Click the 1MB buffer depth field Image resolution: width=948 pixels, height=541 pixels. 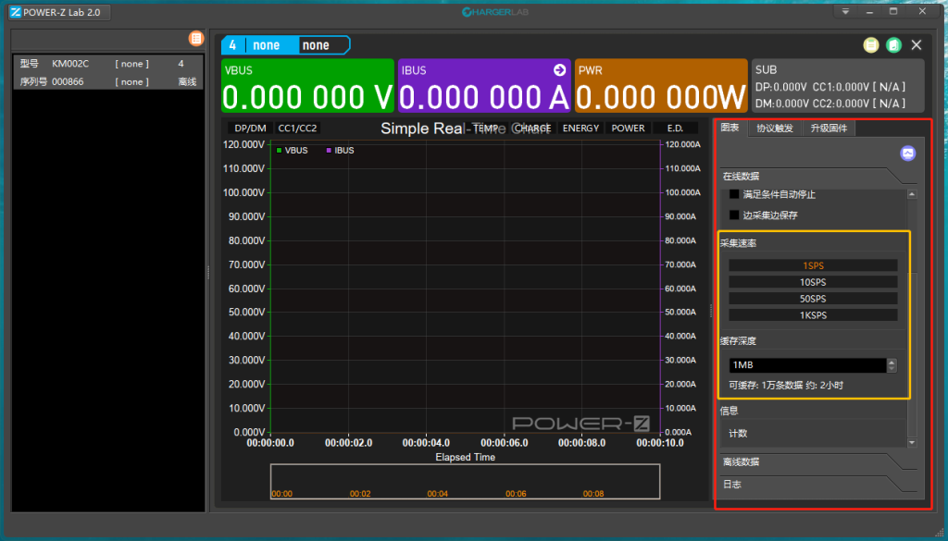(807, 364)
